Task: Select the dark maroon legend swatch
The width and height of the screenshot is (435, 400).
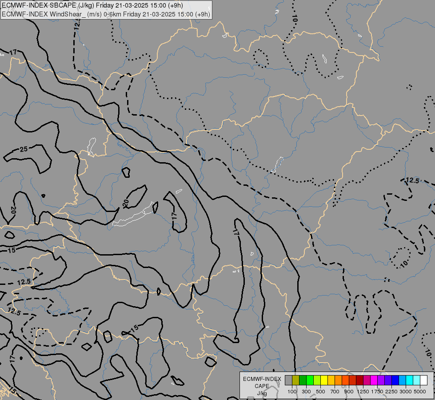Action: point(359,380)
